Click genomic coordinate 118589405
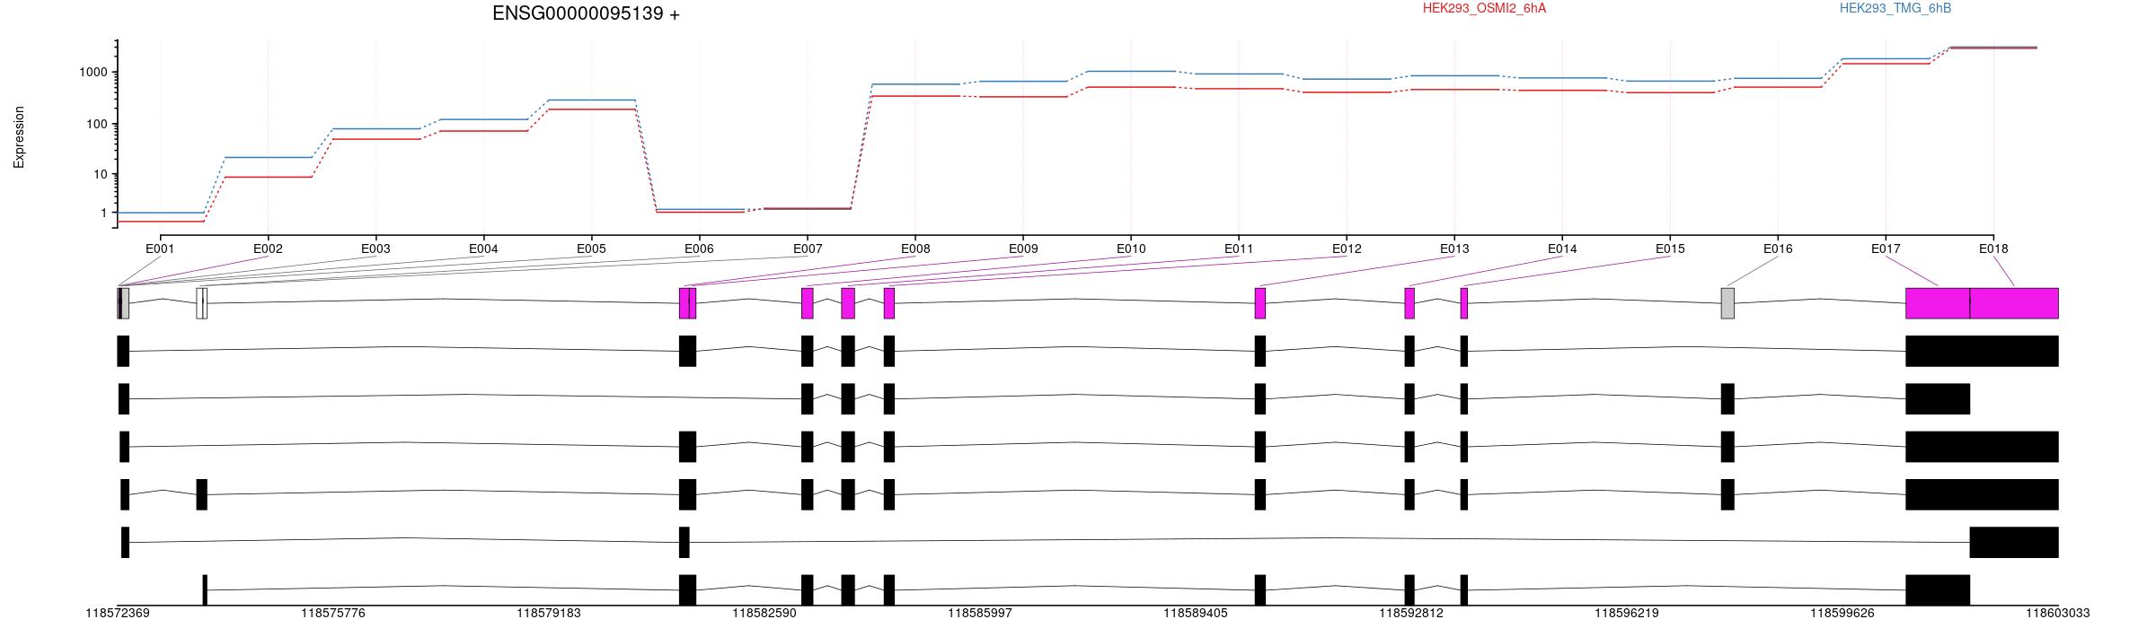 [1196, 614]
